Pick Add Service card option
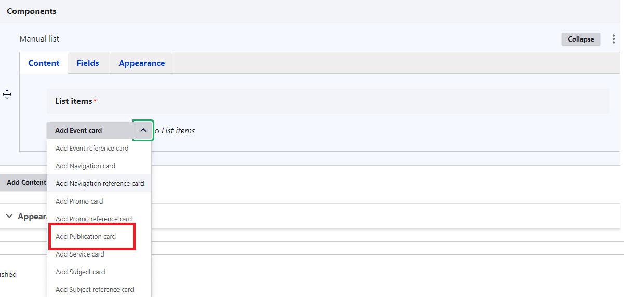Viewport: 624px width, 297px height. point(79,254)
